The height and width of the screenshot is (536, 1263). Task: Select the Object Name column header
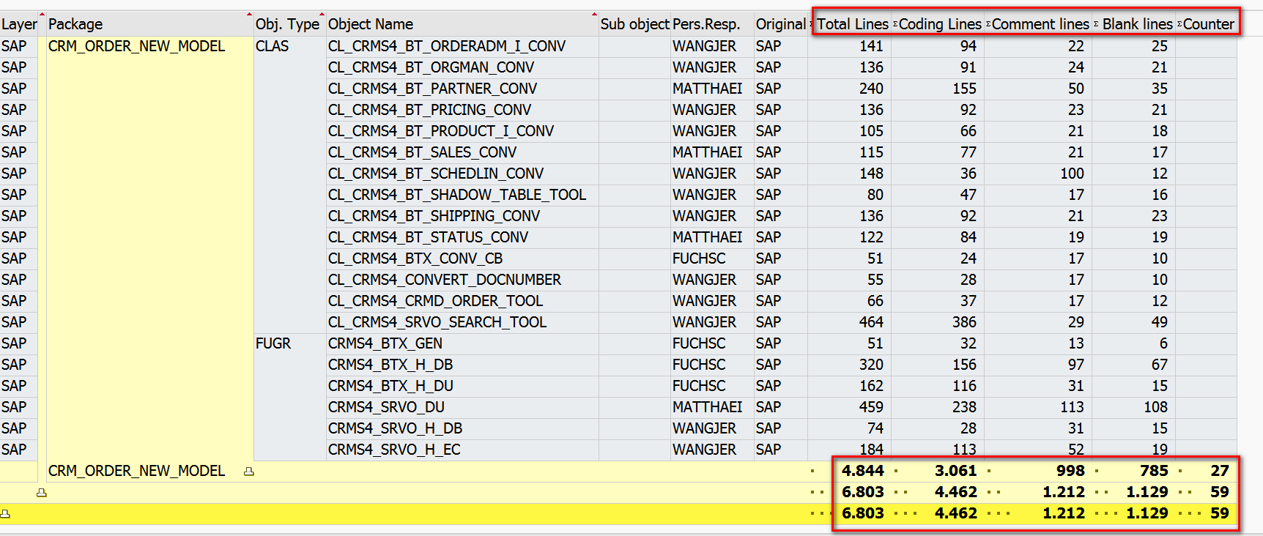tap(371, 24)
